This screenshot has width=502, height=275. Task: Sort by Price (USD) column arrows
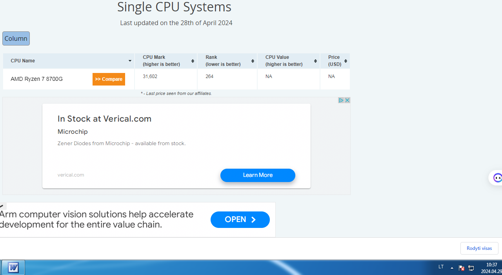(x=346, y=61)
